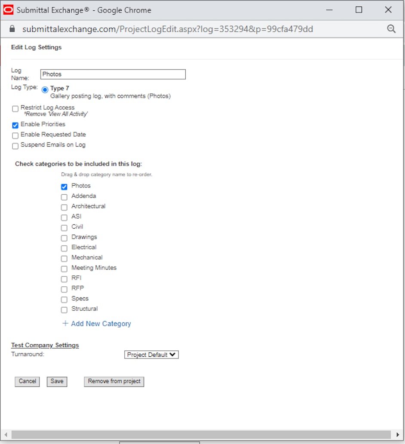Click the browser address URL text
Viewport: 405px width, 444px height.
click(x=168, y=29)
